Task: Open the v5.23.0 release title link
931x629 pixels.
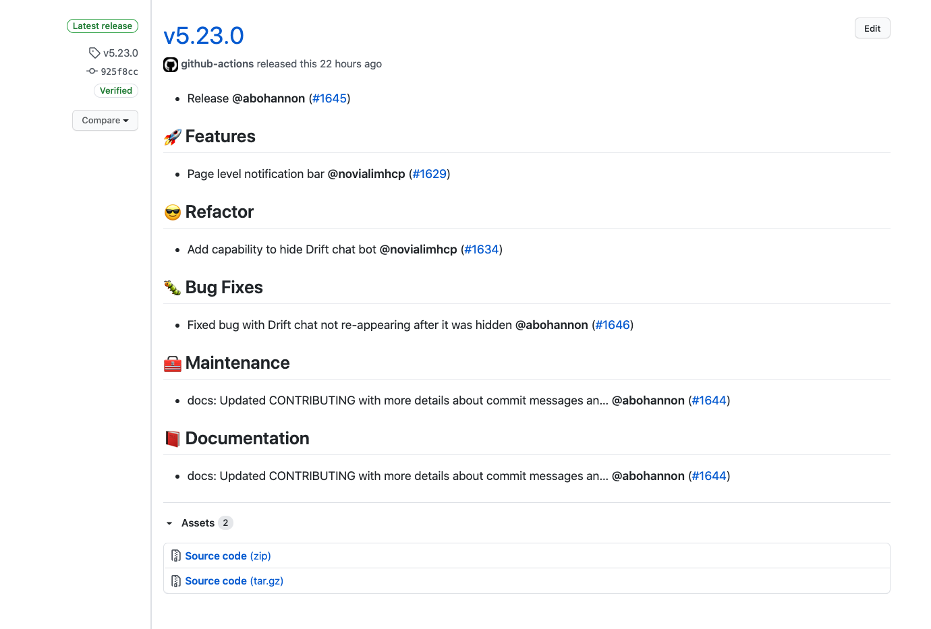Action: 204,36
